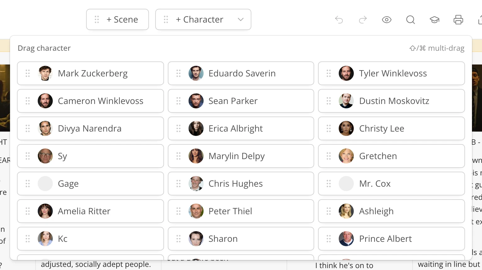Click drag handle for Sharon
The height and width of the screenshot is (270, 482).
coord(178,239)
